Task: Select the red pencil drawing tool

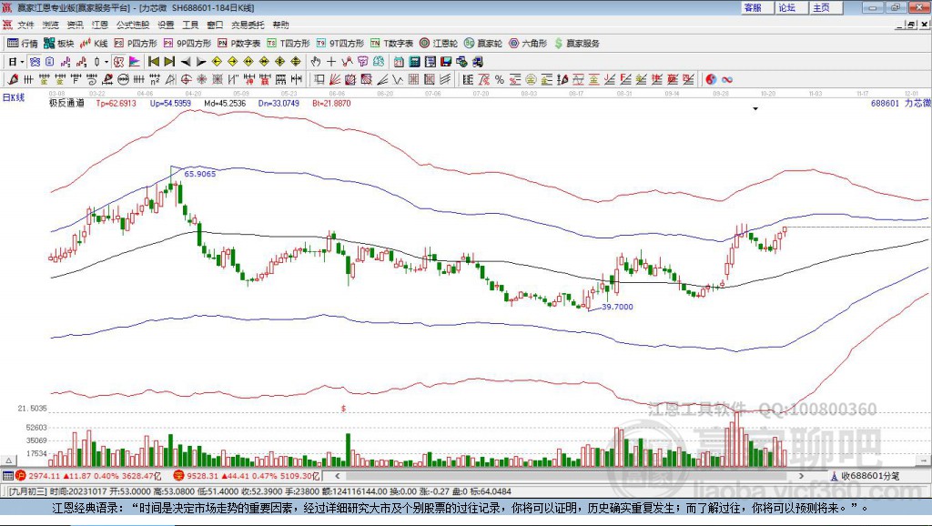Action: [13, 80]
